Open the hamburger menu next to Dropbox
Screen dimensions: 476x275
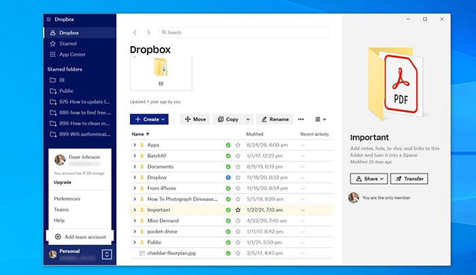48,19
